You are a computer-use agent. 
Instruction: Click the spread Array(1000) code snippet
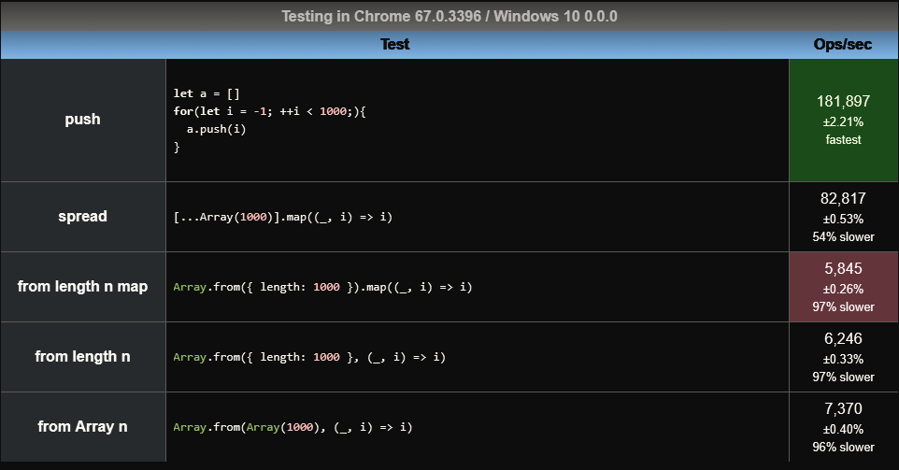282,217
